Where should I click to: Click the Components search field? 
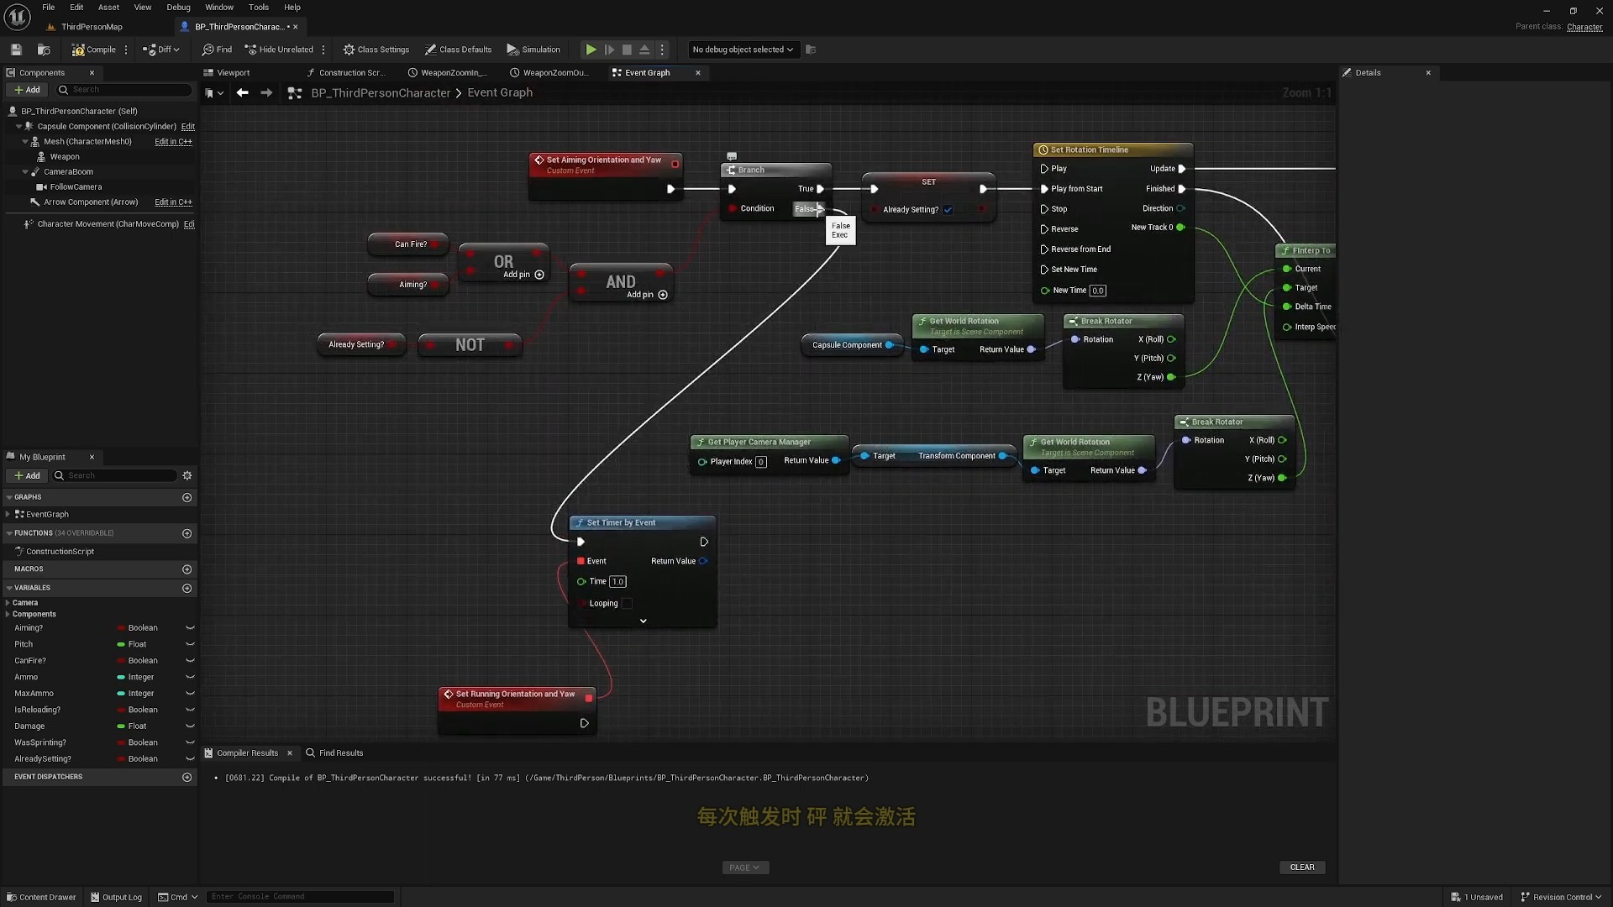click(124, 90)
